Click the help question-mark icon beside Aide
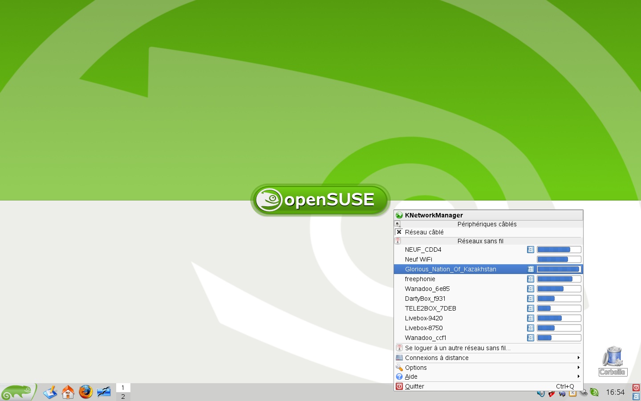Viewport: 641px width, 401px height. coord(399,376)
